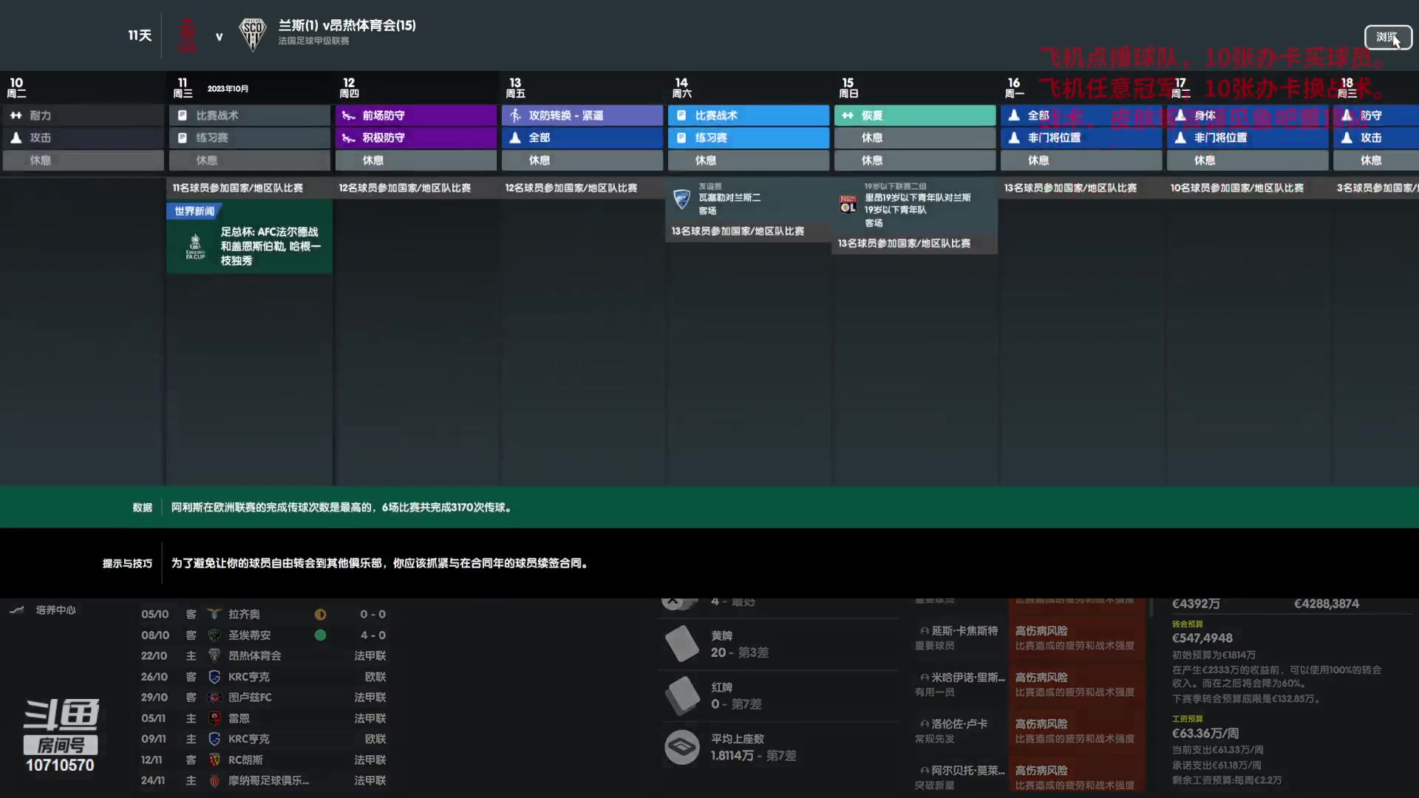Click the RC朗斯 club badge icon
1419x798 pixels.
214,760
